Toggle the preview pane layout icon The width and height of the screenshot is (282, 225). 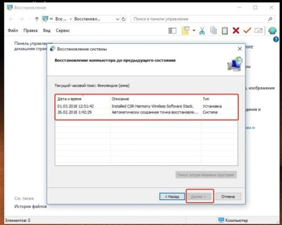click(172, 31)
